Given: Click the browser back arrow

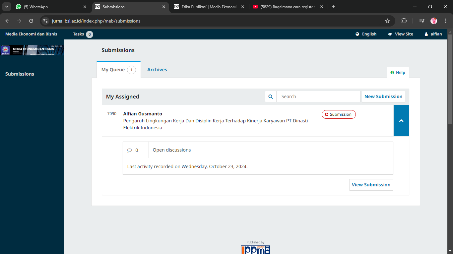Looking at the screenshot, I should coord(7,21).
